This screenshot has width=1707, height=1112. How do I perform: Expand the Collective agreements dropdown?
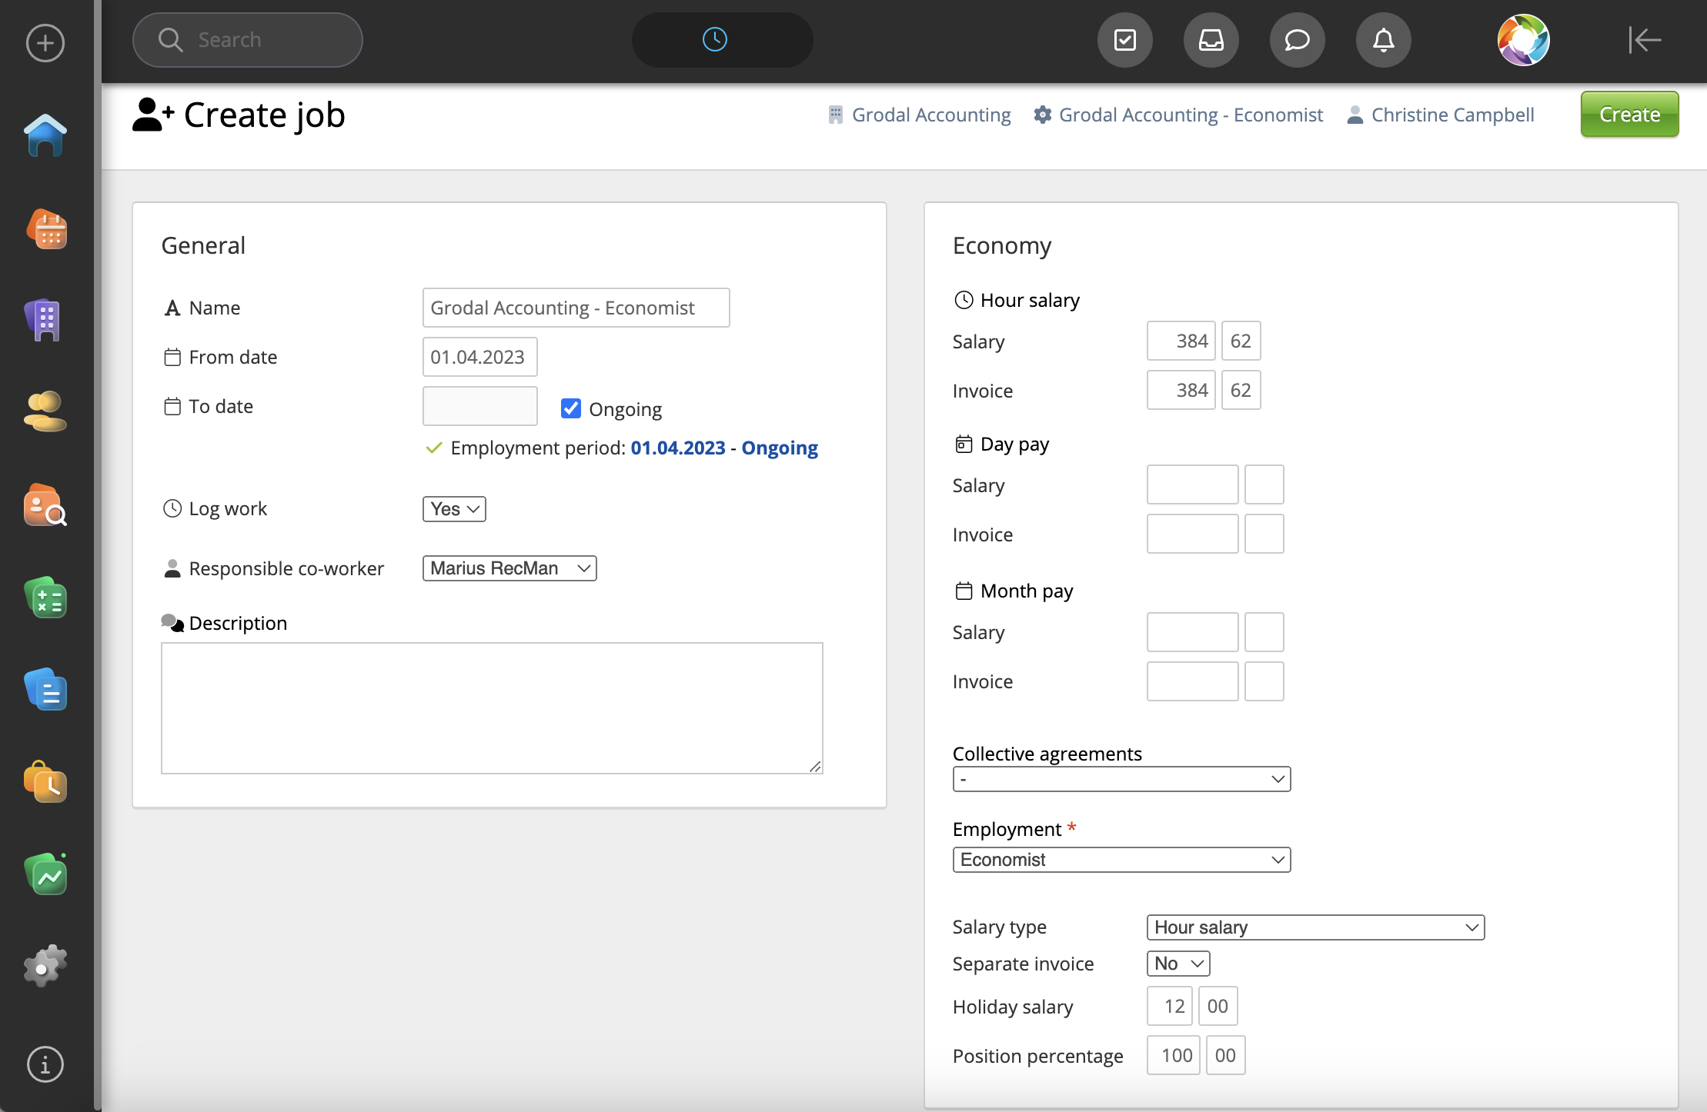(1121, 779)
